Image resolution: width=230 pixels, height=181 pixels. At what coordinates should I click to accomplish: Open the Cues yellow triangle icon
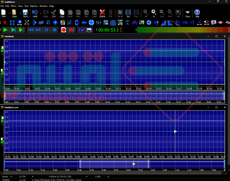tap(188, 13)
